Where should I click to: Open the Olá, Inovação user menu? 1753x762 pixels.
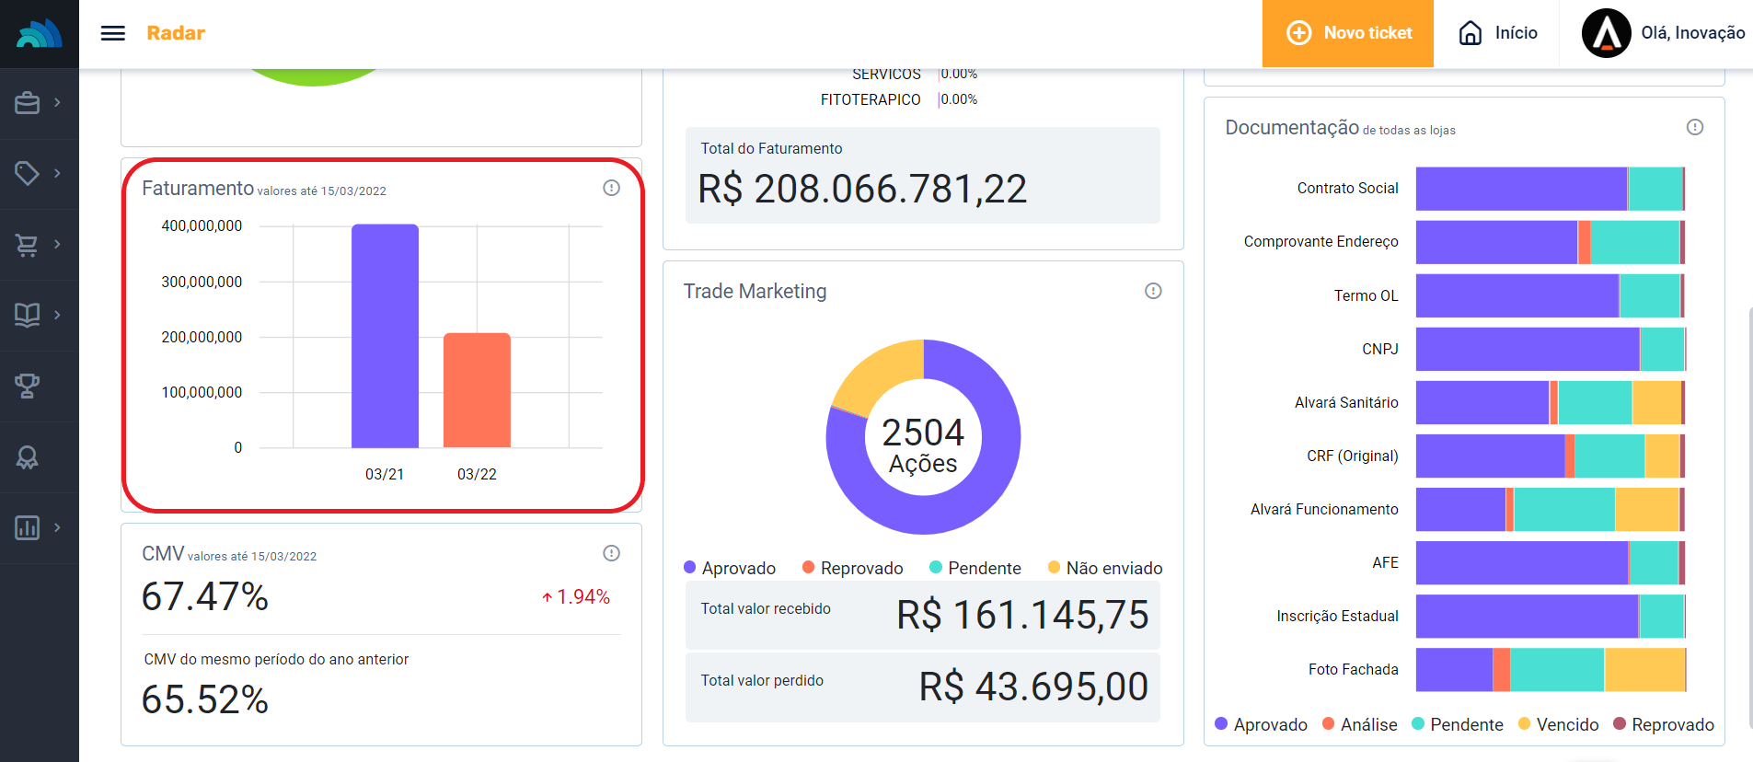(x=1663, y=33)
